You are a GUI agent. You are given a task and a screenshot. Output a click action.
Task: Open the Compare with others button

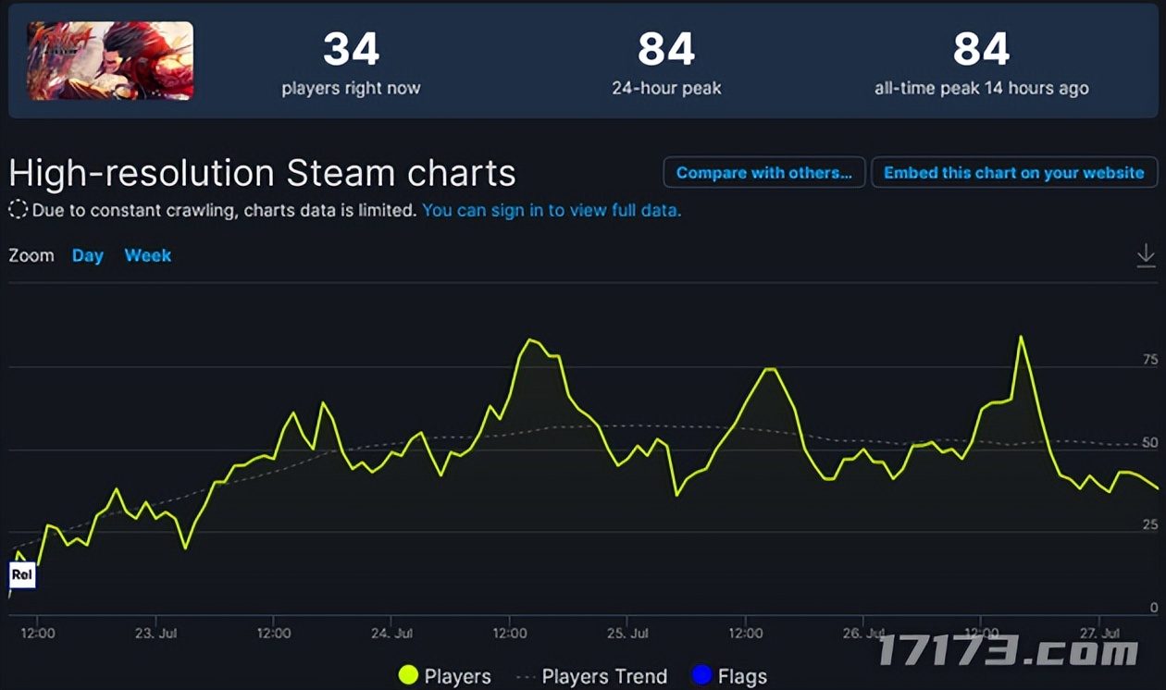pyautogui.click(x=763, y=173)
